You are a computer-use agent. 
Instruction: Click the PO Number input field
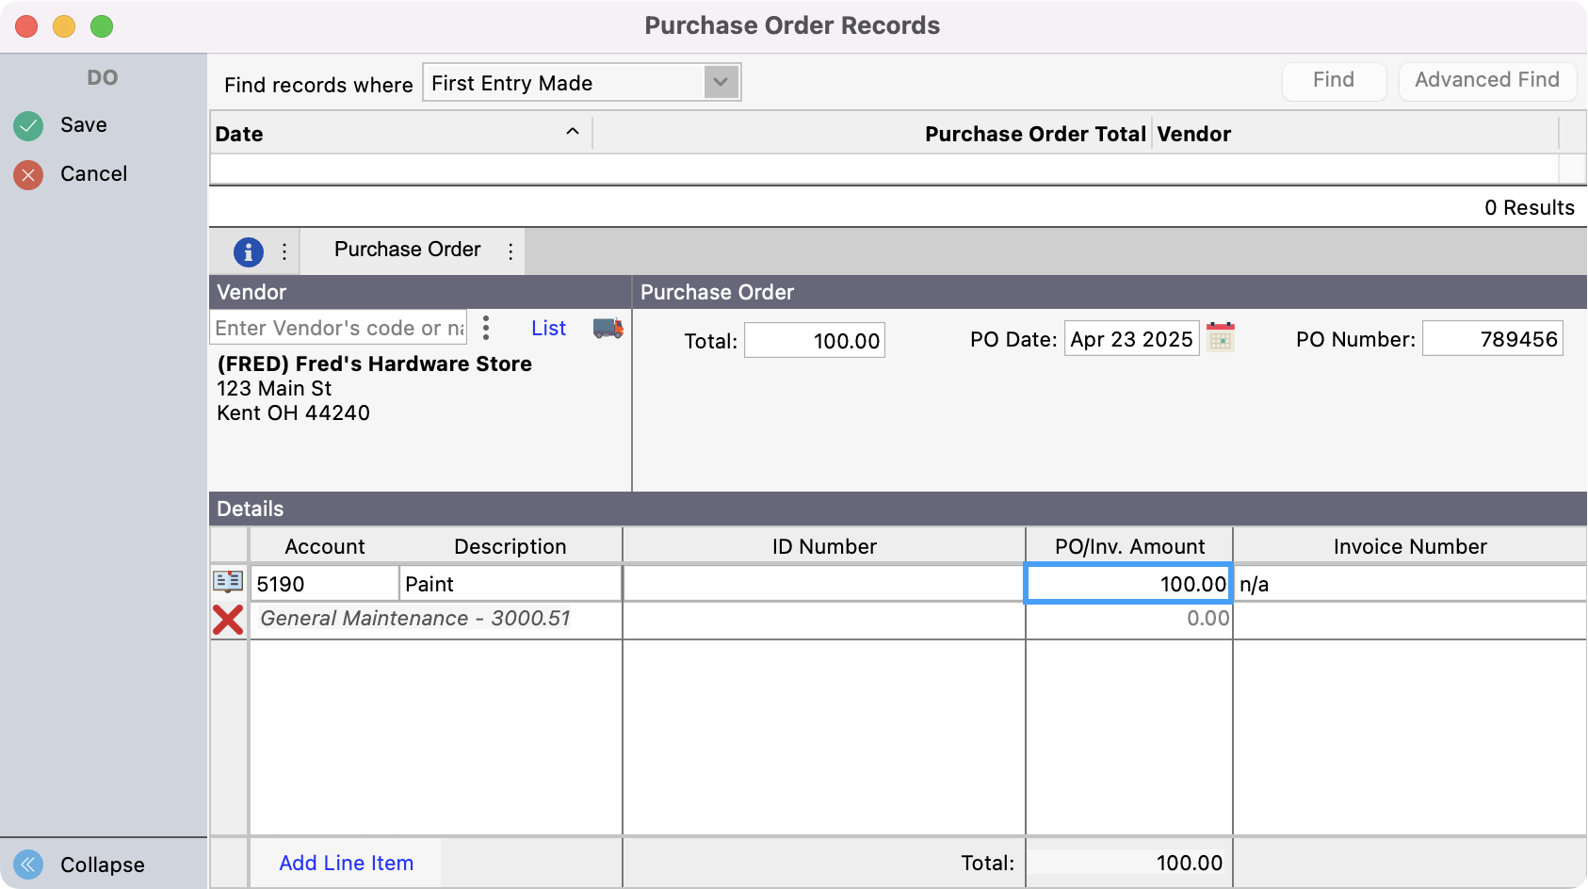point(1491,339)
